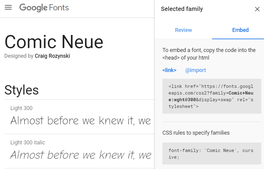
Task: Close the Selected family panel
Action: (257, 9)
